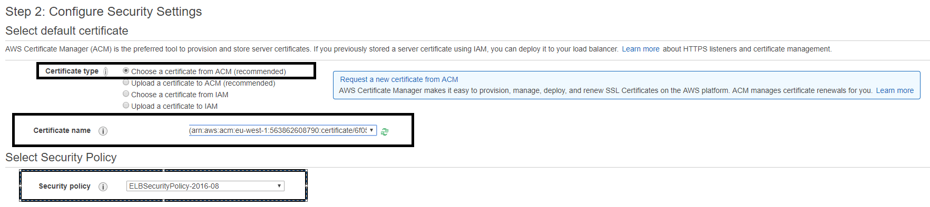
Task: Open Request a new certificate from ACM link
Action: pyautogui.click(x=399, y=79)
